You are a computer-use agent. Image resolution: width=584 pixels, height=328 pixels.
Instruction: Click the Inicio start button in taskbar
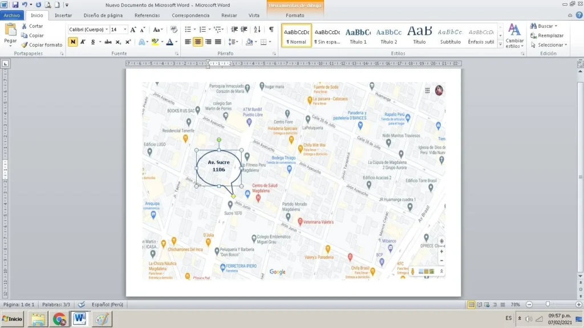13,319
